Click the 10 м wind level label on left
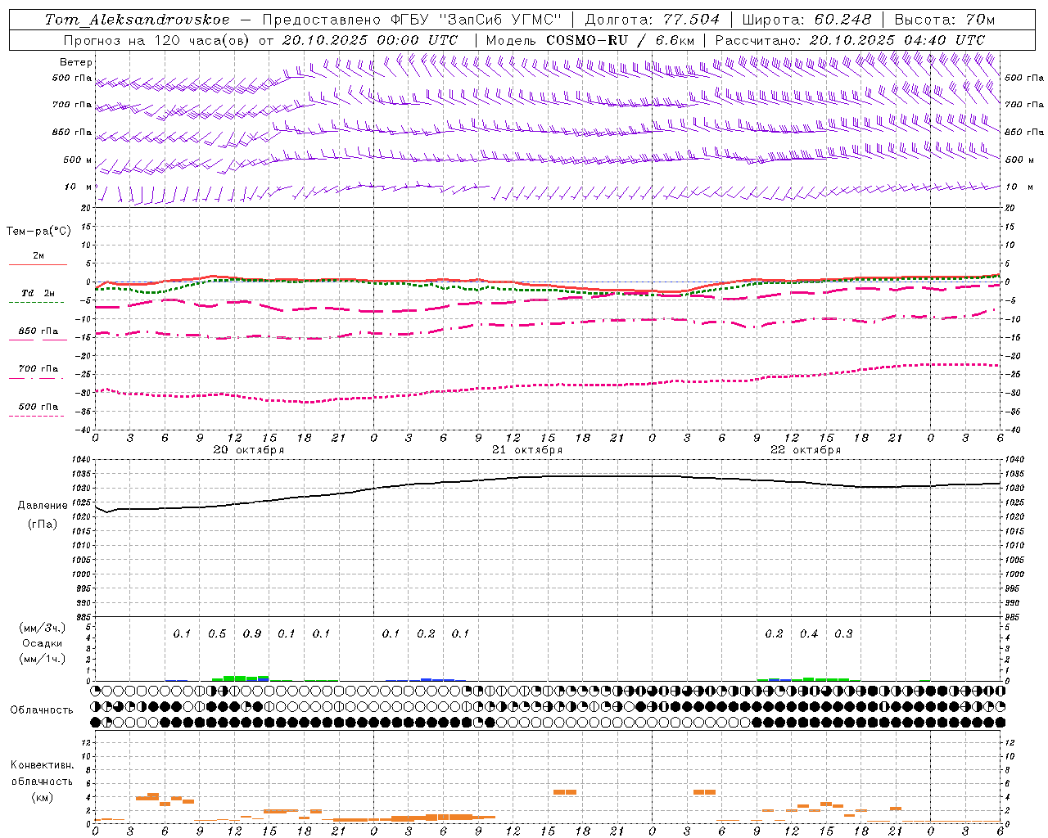1048x838 pixels. coord(79,187)
